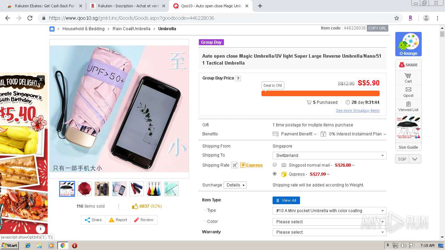Open the Type selection dropdown
This screenshot has width=445, height=250.
329,211
